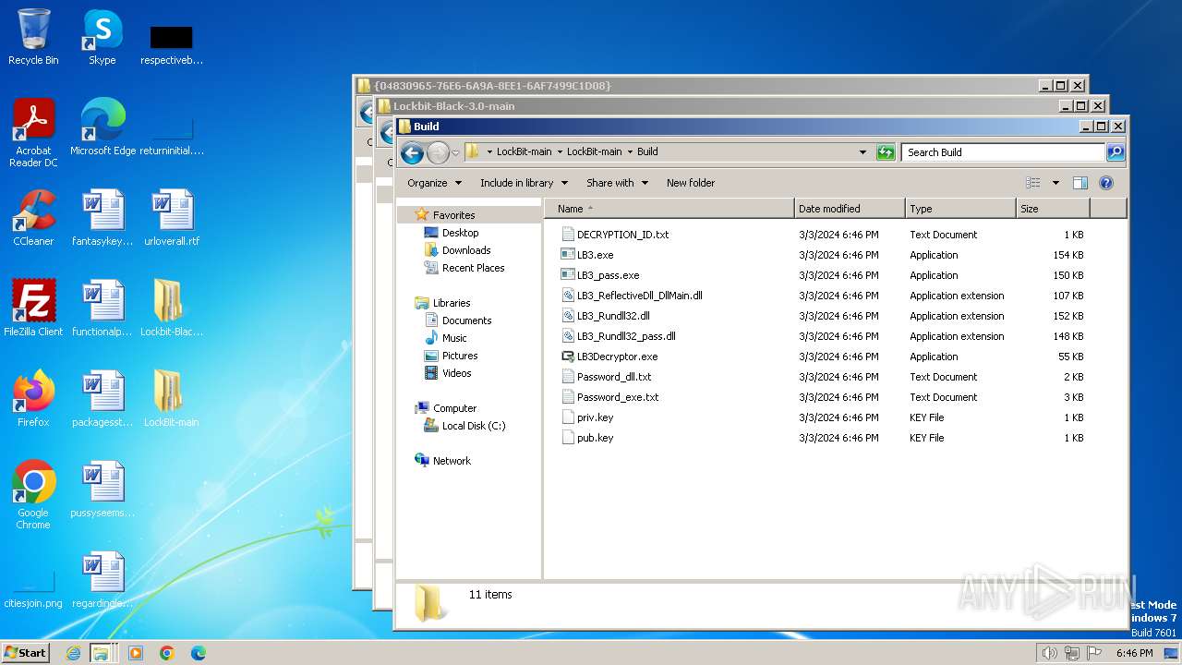Click the Forward navigation arrow
1182x665 pixels.
pos(438,152)
